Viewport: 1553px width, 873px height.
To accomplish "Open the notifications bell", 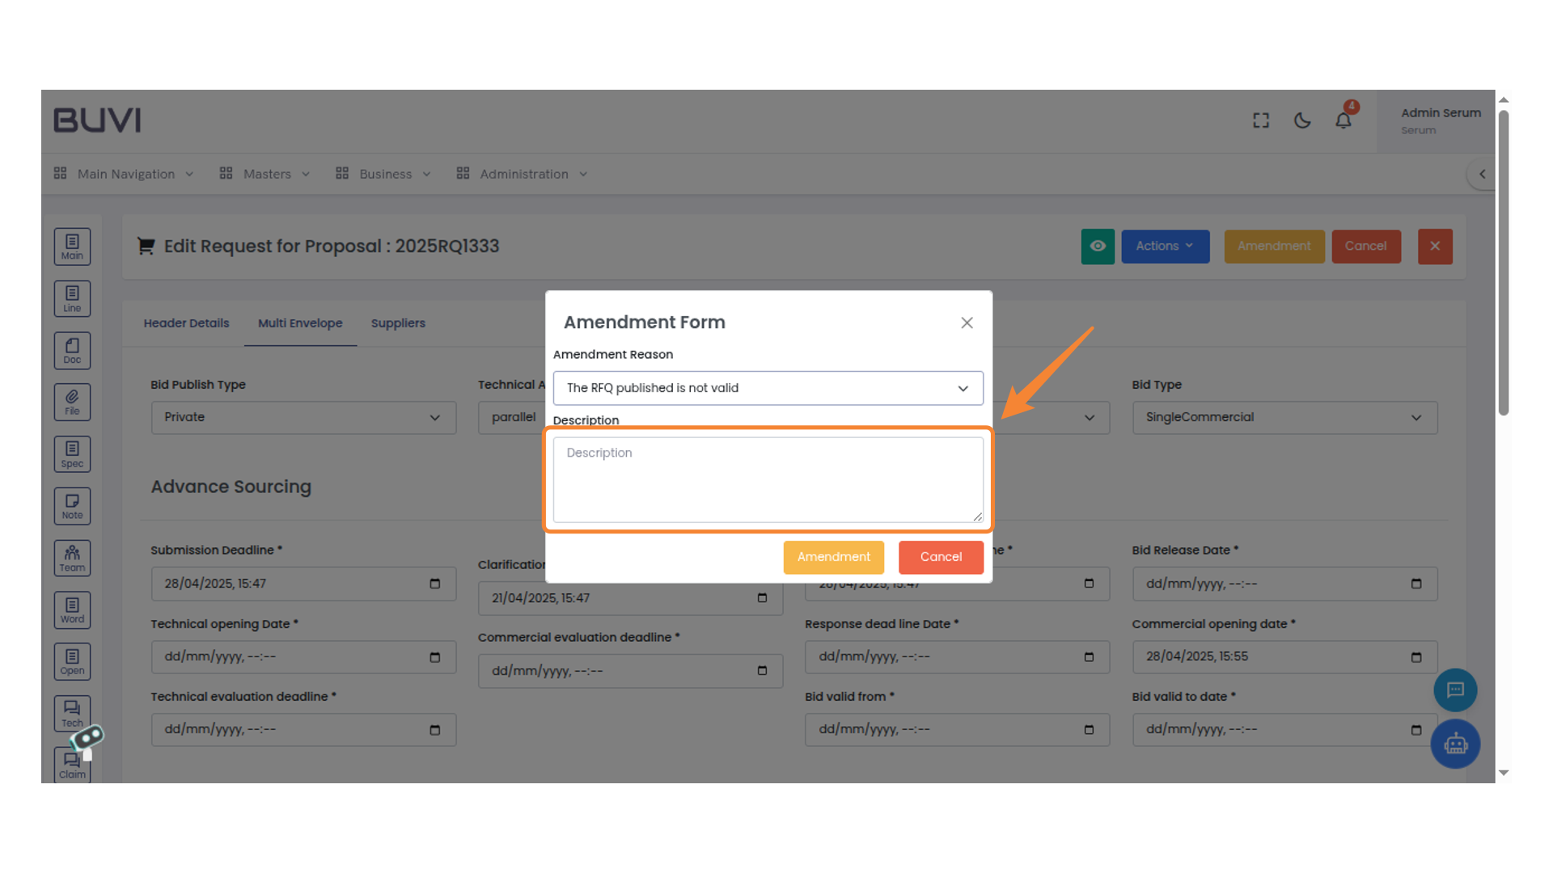I will tap(1344, 120).
